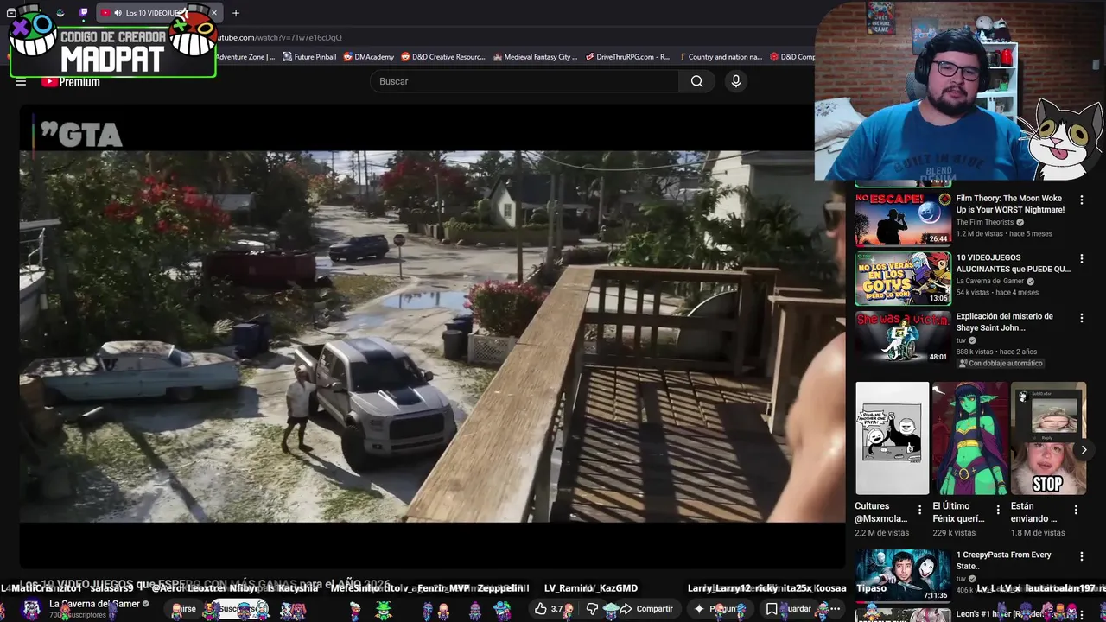Open the YouTube hamburger guide menu
The height and width of the screenshot is (622, 1106).
point(21,82)
